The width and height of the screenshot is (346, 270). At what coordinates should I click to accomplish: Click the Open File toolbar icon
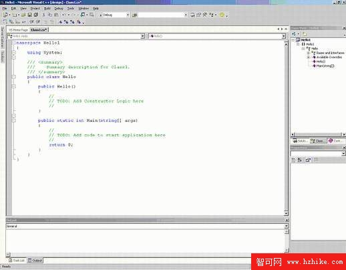click(x=23, y=15)
